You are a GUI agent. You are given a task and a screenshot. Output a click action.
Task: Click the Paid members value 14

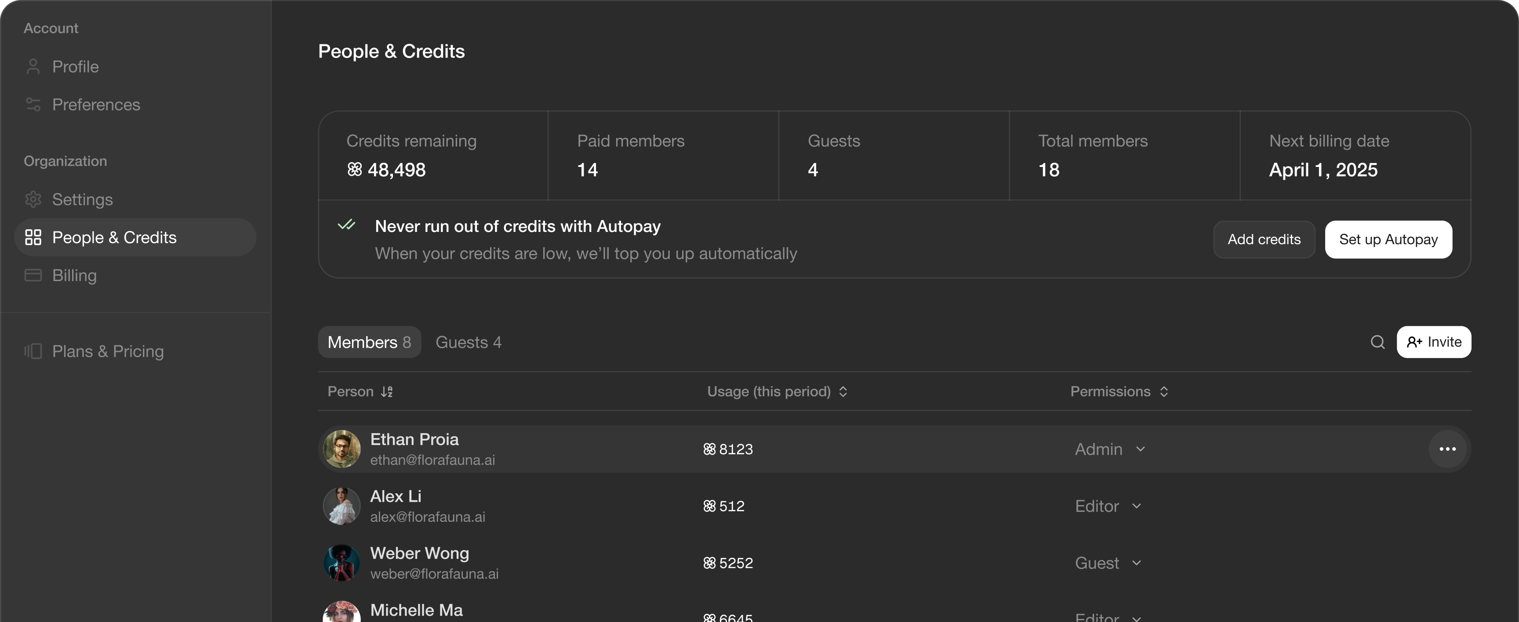point(587,170)
